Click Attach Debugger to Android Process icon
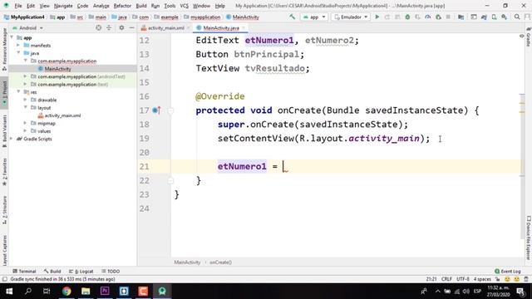This screenshot has height=299, width=532. coord(438,17)
